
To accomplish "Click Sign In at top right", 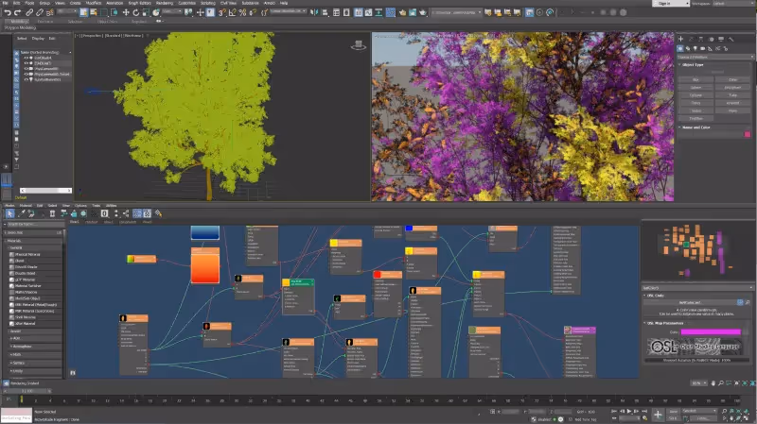I will (x=671, y=4).
